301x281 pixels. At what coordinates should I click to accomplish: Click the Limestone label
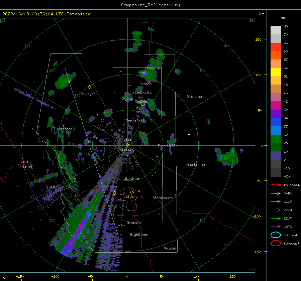[x=63, y=129]
